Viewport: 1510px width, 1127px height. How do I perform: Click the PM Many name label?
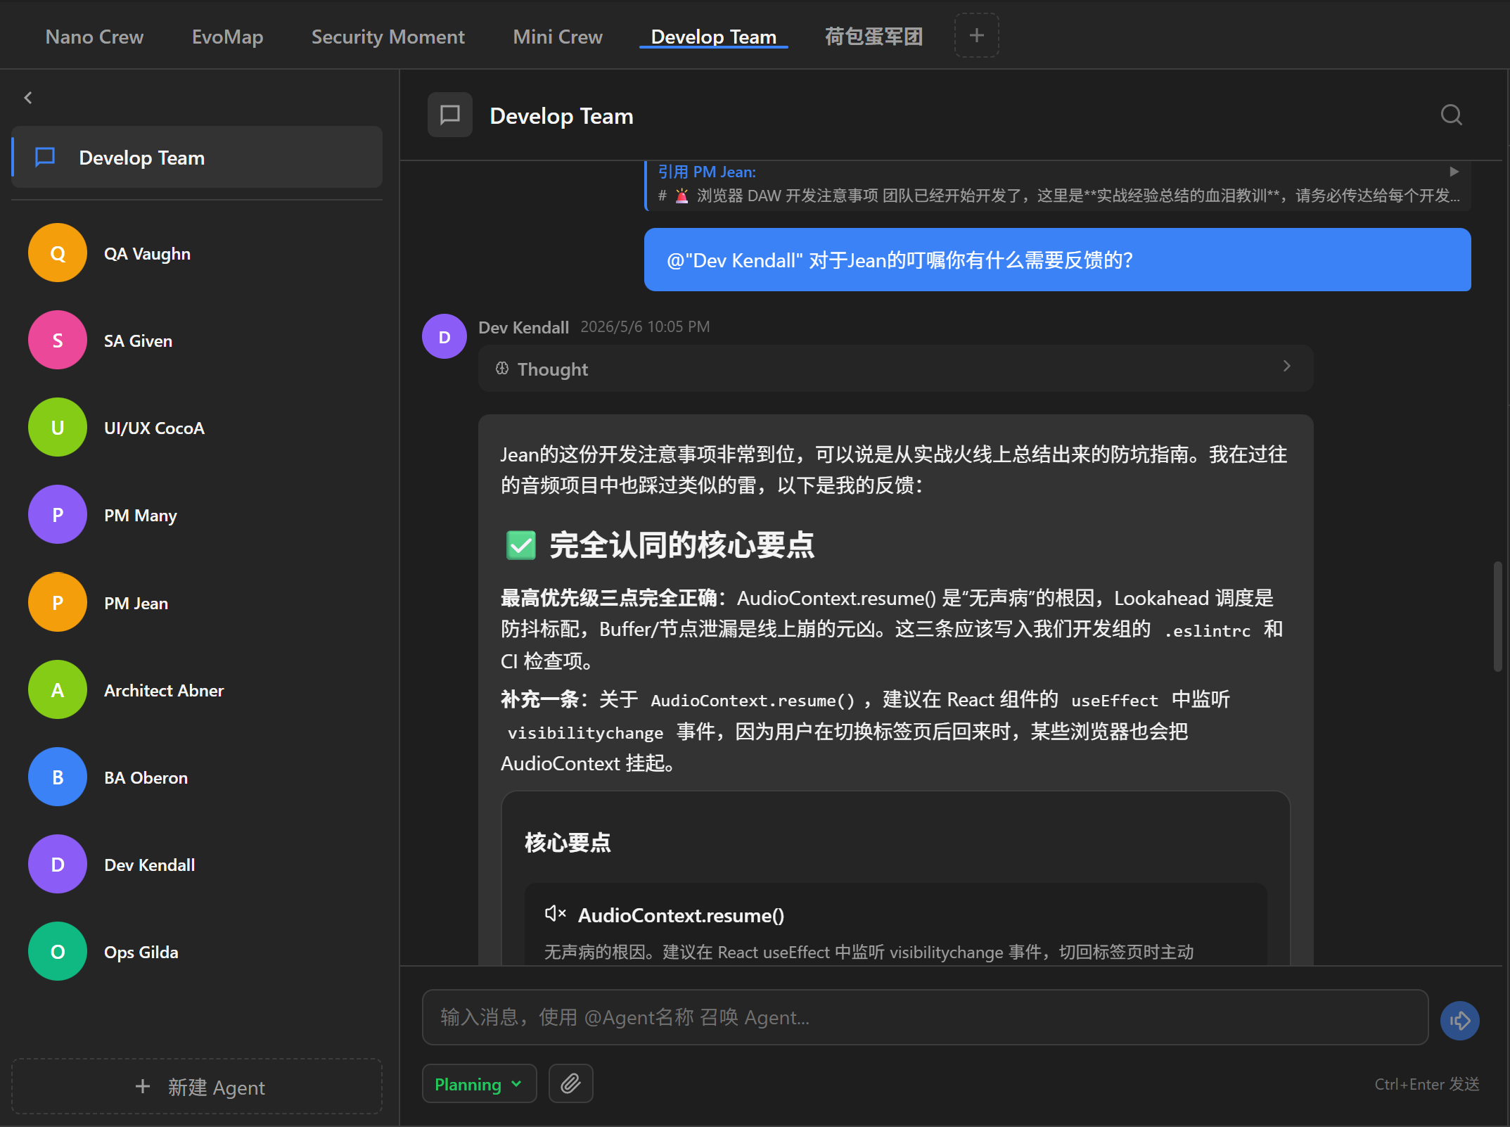click(x=140, y=516)
